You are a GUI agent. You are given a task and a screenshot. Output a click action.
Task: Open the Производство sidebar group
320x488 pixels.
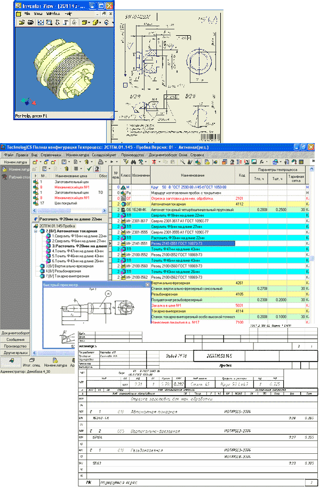15,346
